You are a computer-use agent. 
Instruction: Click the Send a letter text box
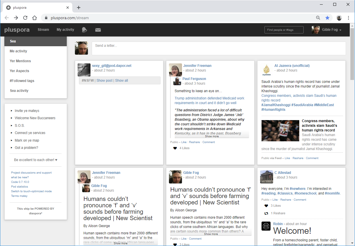tap(219, 48)
